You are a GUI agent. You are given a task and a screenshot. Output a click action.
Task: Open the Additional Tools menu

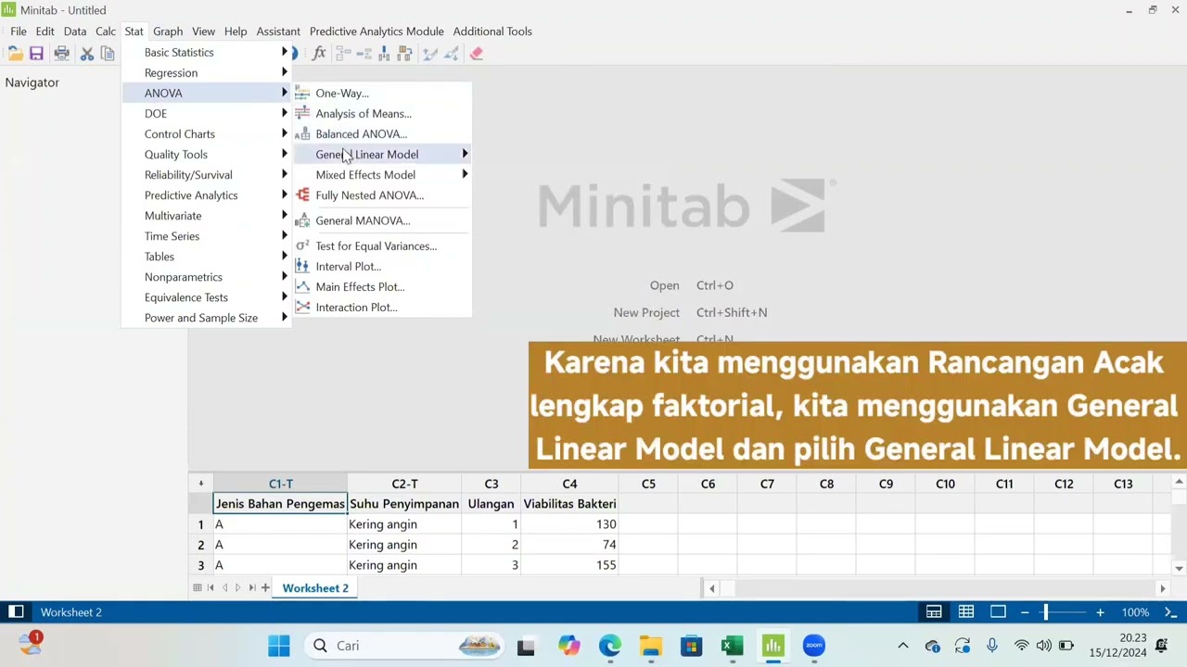click(x=492, y=31)
